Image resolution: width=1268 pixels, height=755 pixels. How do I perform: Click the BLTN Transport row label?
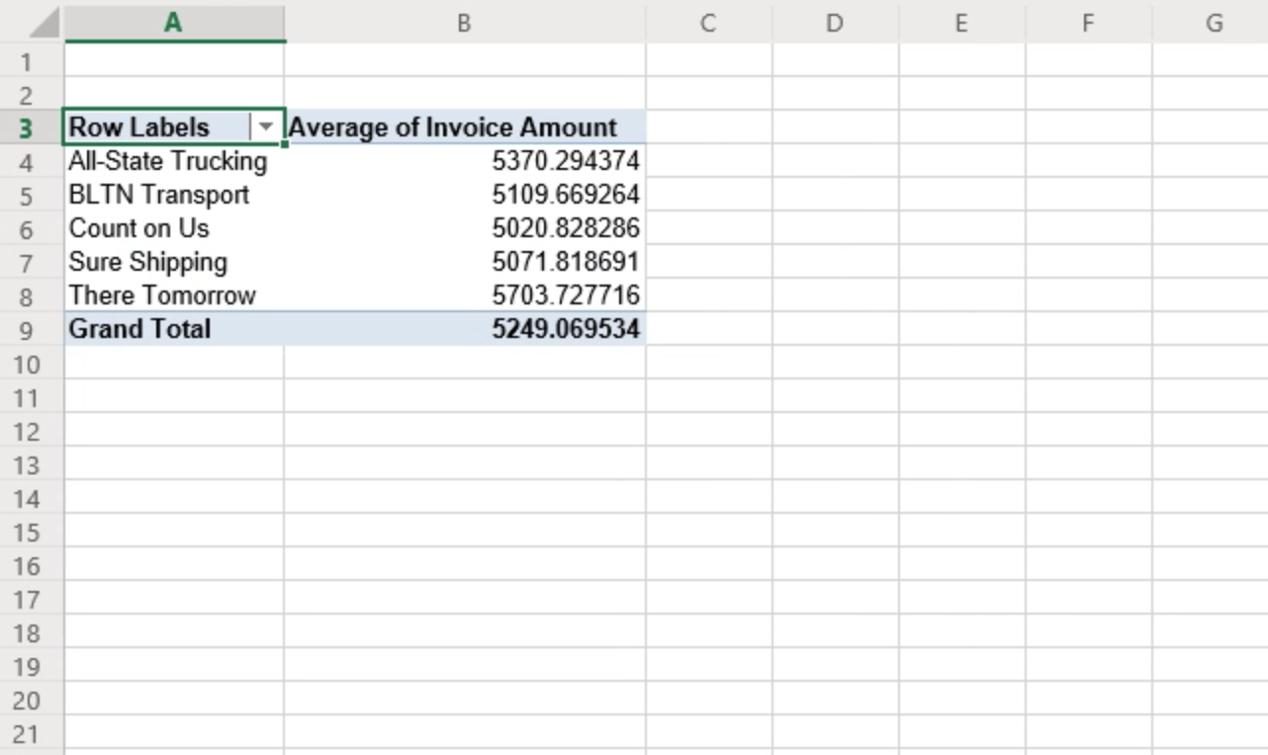point(159,195)
